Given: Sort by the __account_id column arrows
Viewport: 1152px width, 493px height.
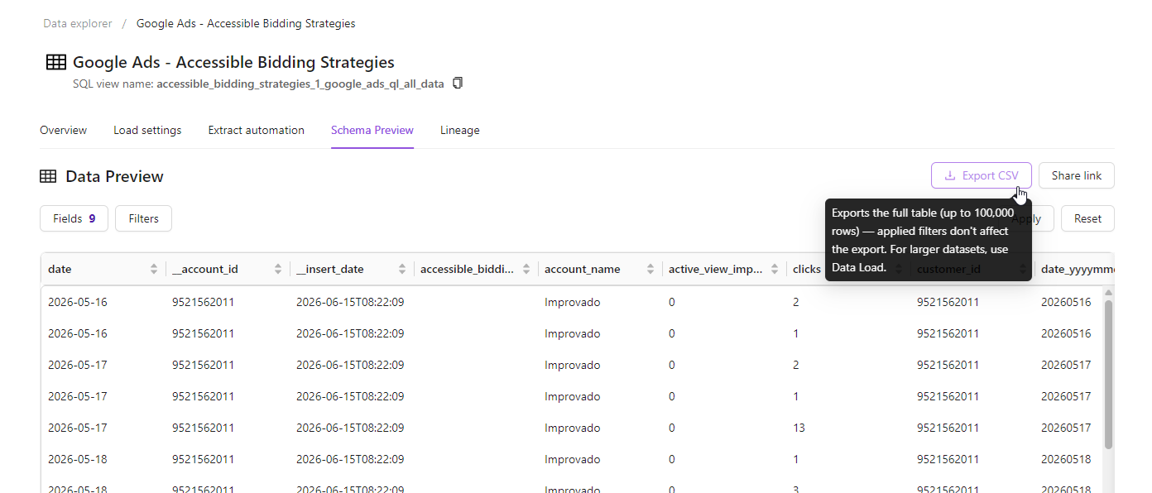Looking at the screenshot, I should pyautogui.click(x=278, y=269).
